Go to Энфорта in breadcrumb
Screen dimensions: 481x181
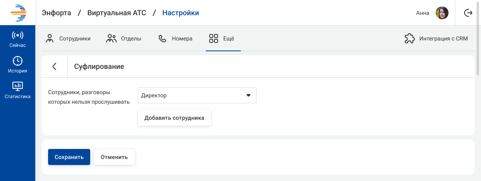click(57, 13)
